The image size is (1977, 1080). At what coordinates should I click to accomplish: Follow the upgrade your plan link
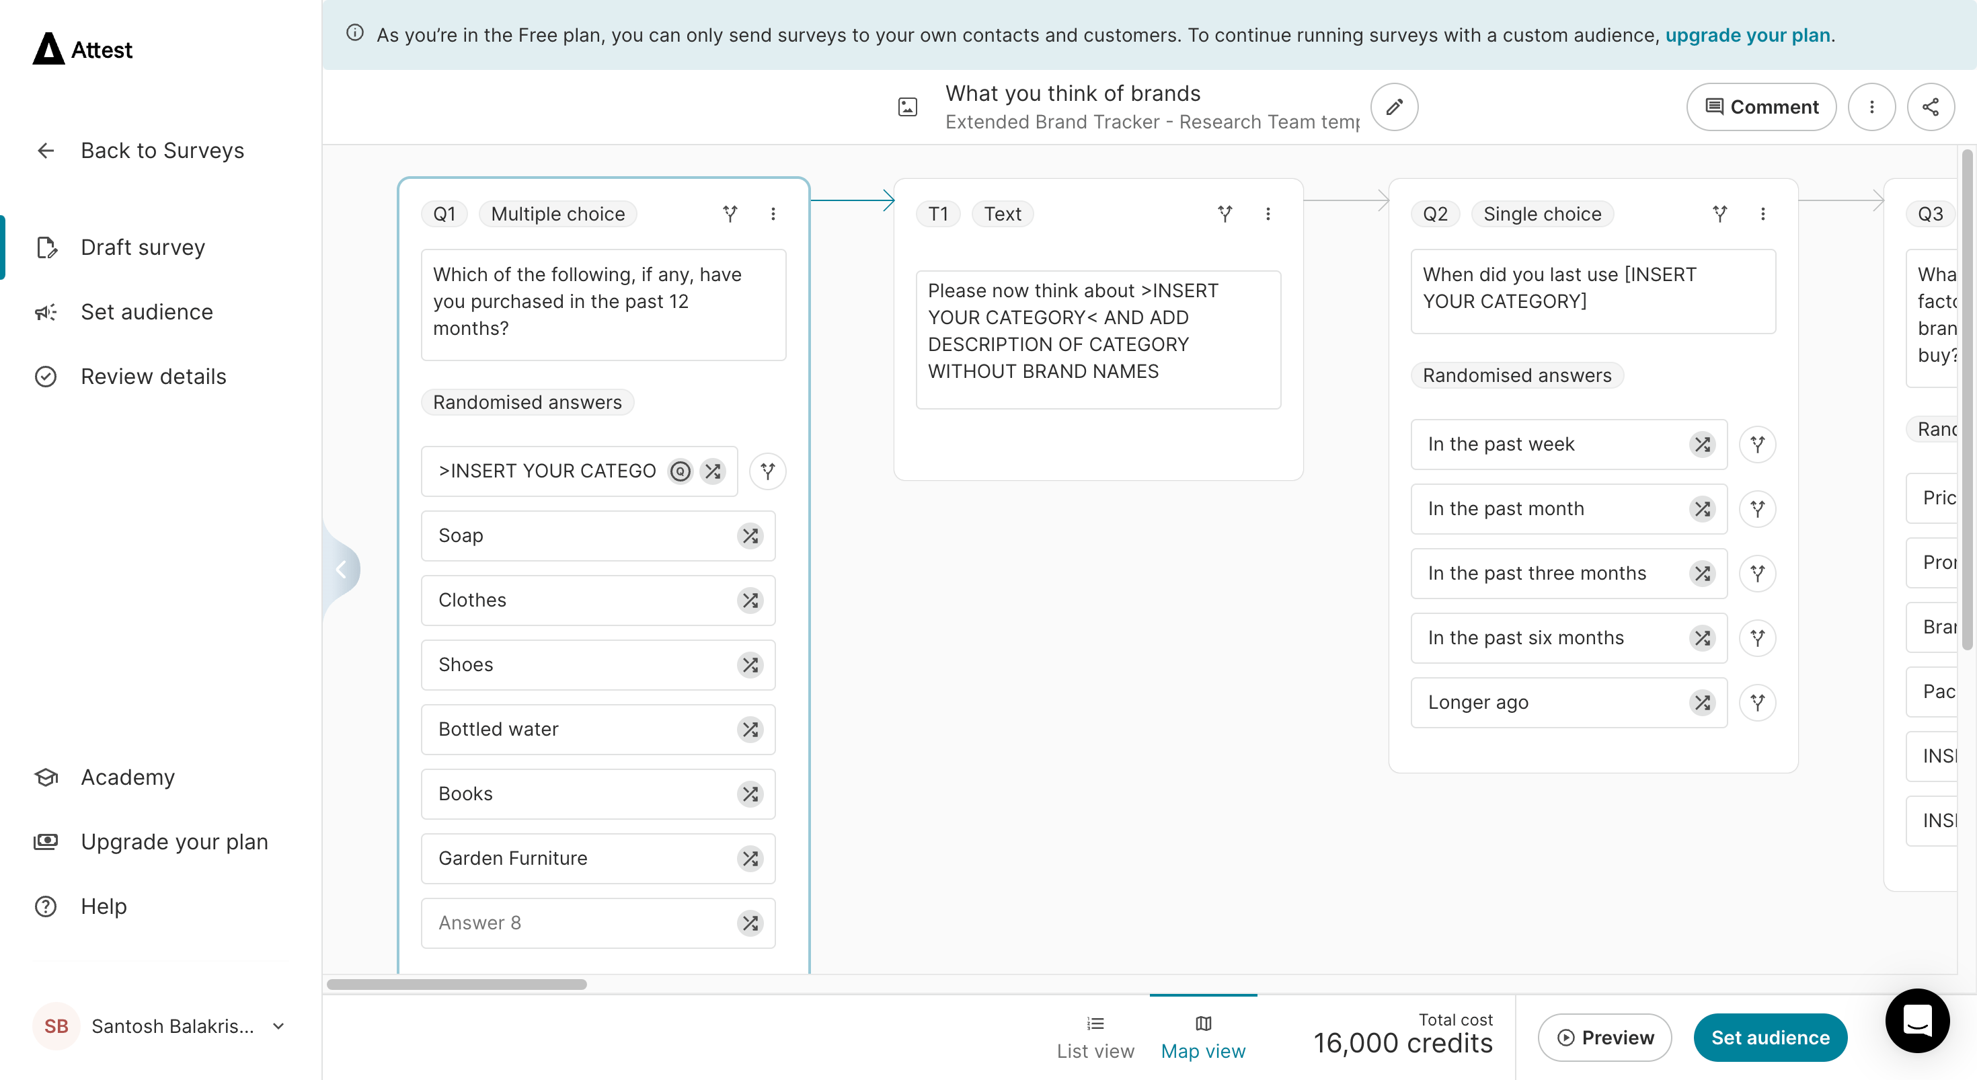coord(1747,36)
